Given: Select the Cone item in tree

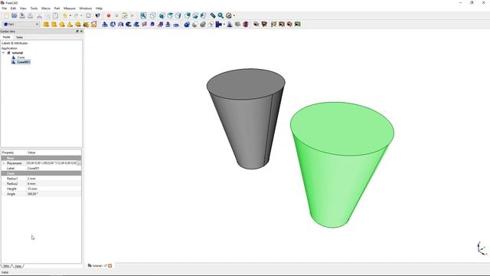Looking at the screenshot, I should coord(21,58).
